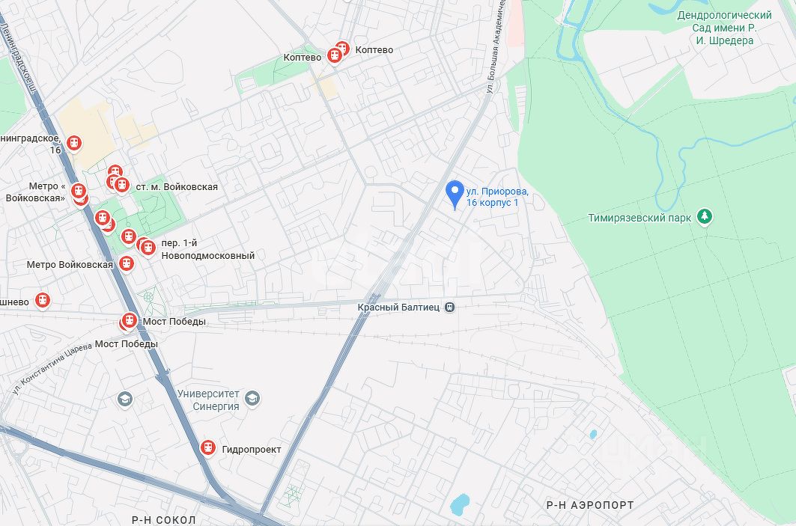Select the Метро Войковская stop marker
The image size is (796, 526).
(x=127, y=263)
